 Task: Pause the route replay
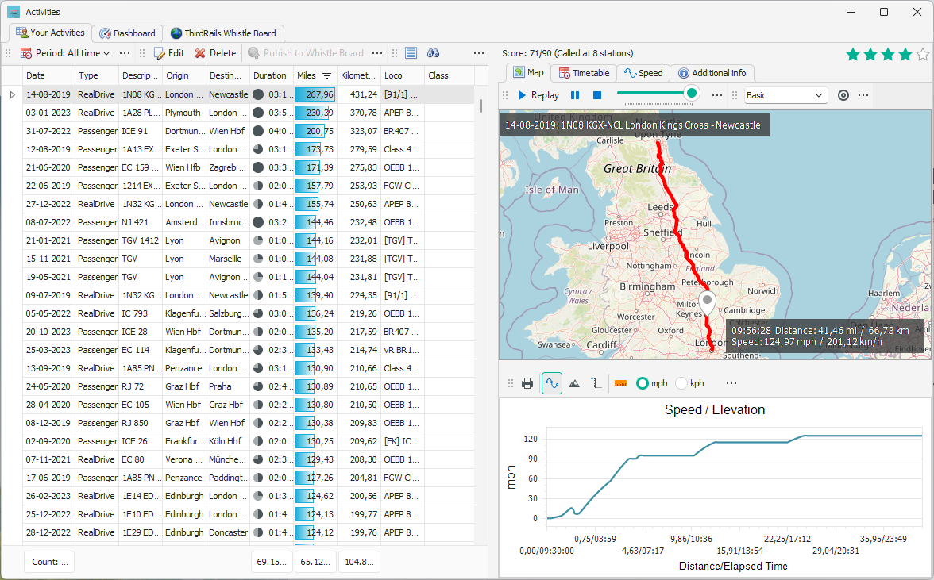coord(575,95)
